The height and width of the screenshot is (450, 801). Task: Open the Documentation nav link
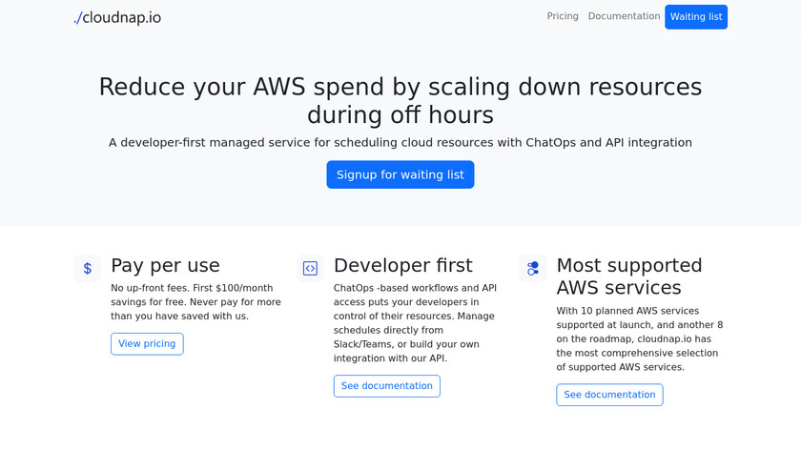point(624,16)
